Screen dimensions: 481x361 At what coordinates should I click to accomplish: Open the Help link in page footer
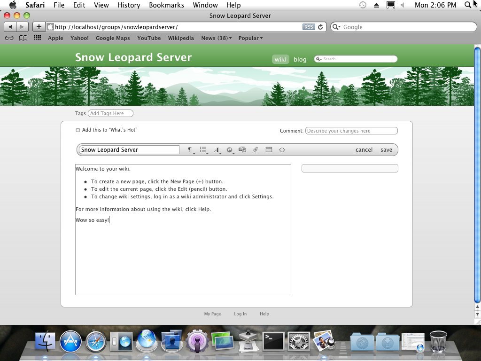264,314
